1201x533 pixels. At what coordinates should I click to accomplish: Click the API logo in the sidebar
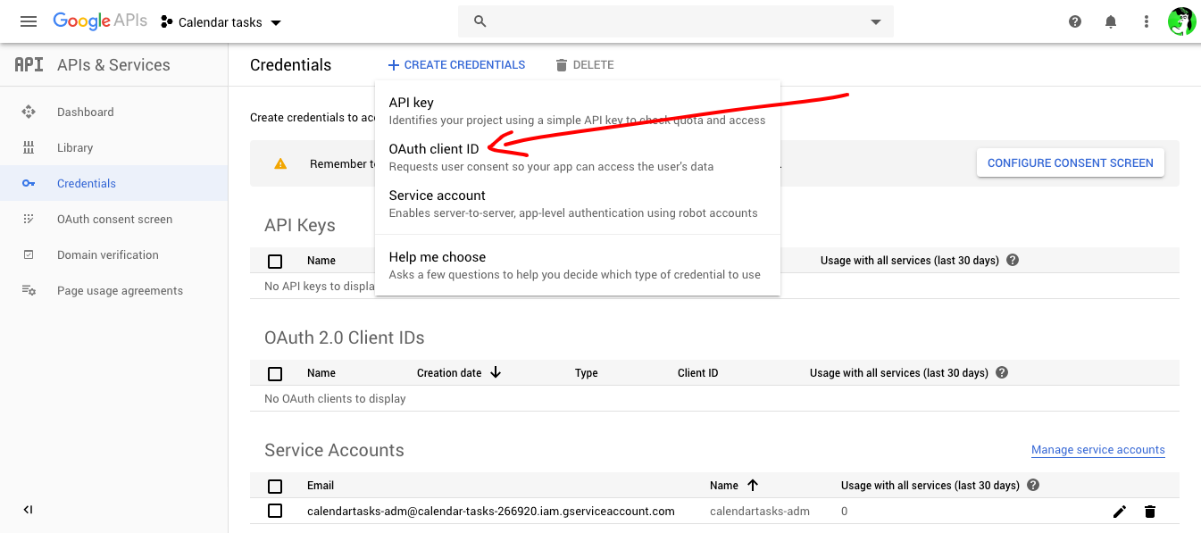click(x=29, y=65)
